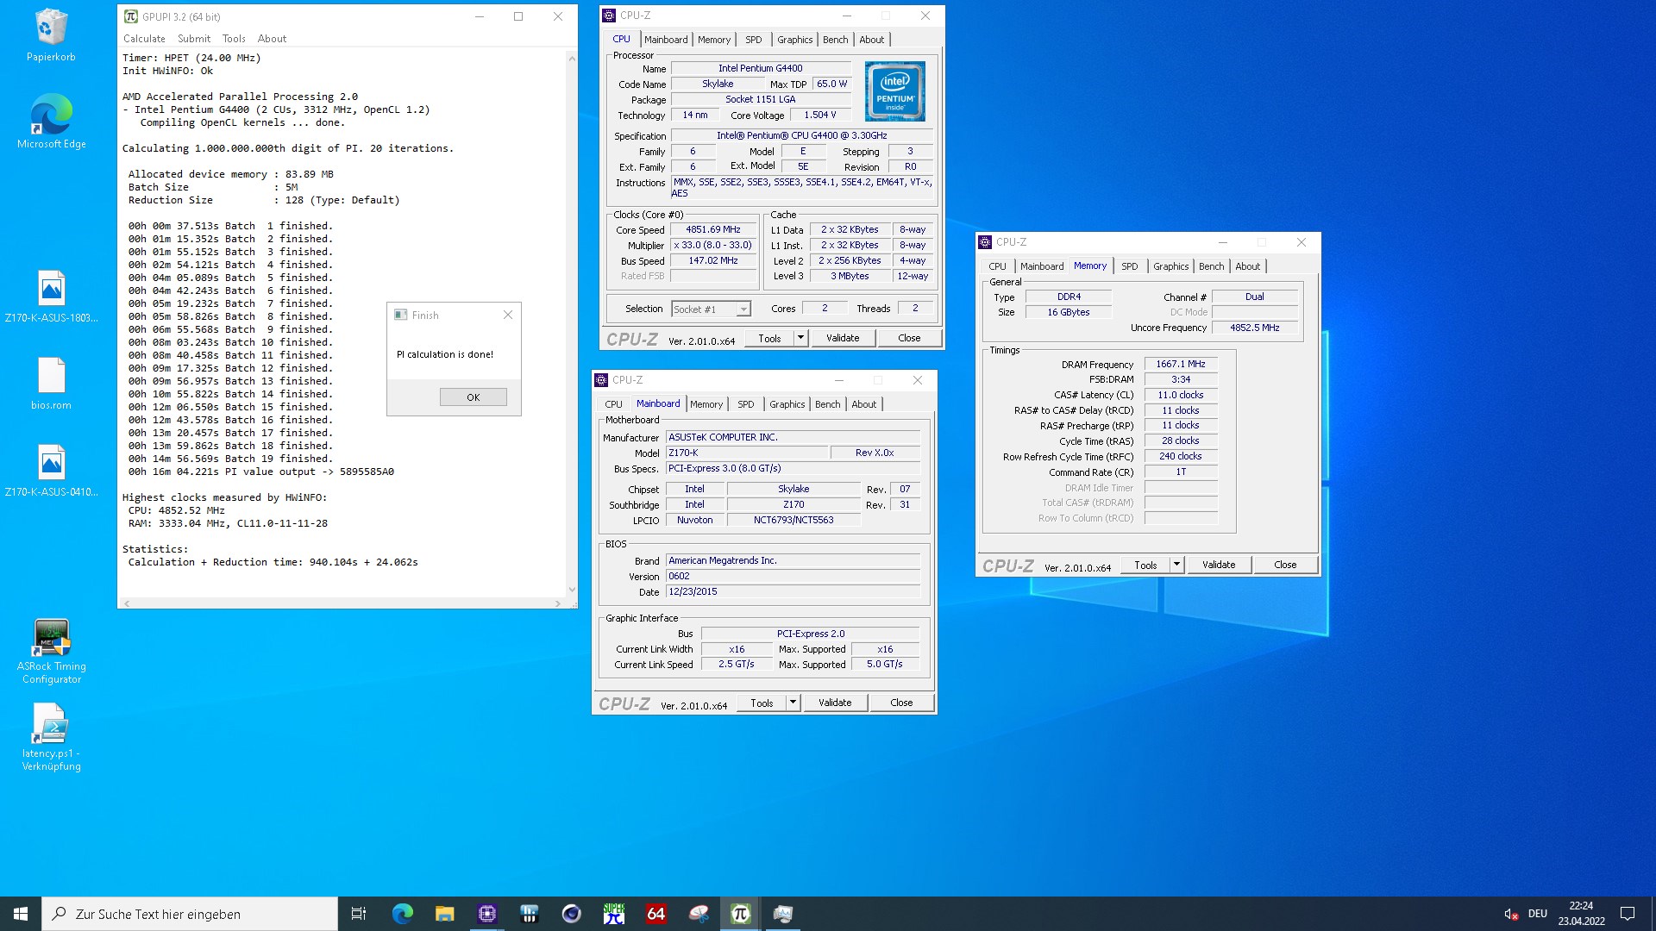Open About tab in Memory CPU-Z window

tap(1247, 266)
